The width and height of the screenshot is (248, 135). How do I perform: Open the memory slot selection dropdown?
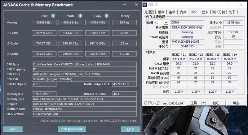[166, 23]
